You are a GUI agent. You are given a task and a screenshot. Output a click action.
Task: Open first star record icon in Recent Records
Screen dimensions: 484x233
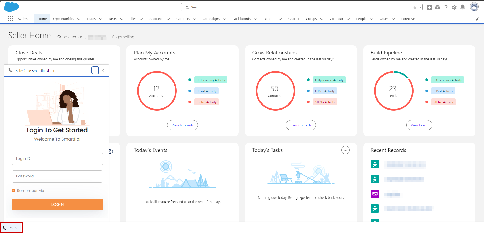375,164
